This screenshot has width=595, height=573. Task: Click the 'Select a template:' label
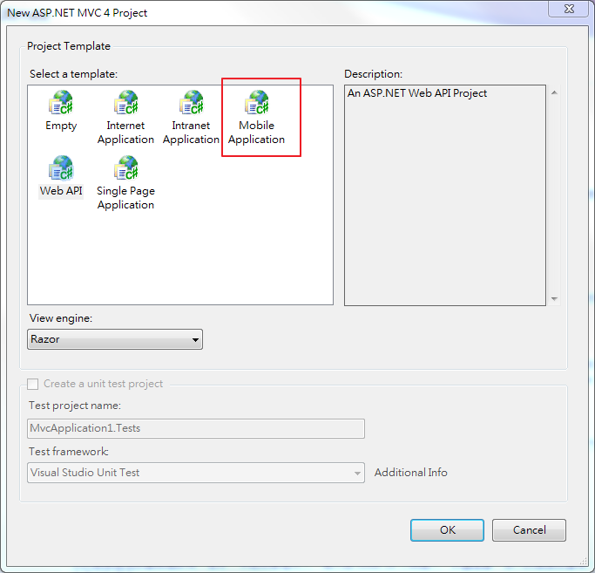click(74, 74)
